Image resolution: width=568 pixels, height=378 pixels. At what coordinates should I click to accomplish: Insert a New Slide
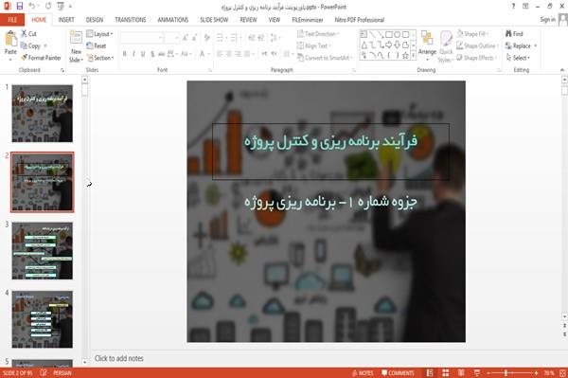point(76,46)
